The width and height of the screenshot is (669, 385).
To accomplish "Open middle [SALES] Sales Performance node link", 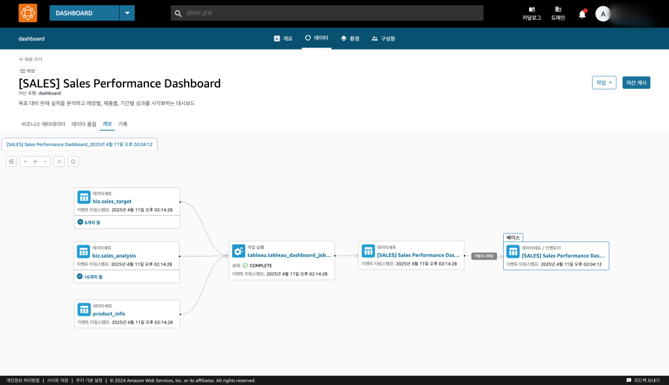I will 418,255.
